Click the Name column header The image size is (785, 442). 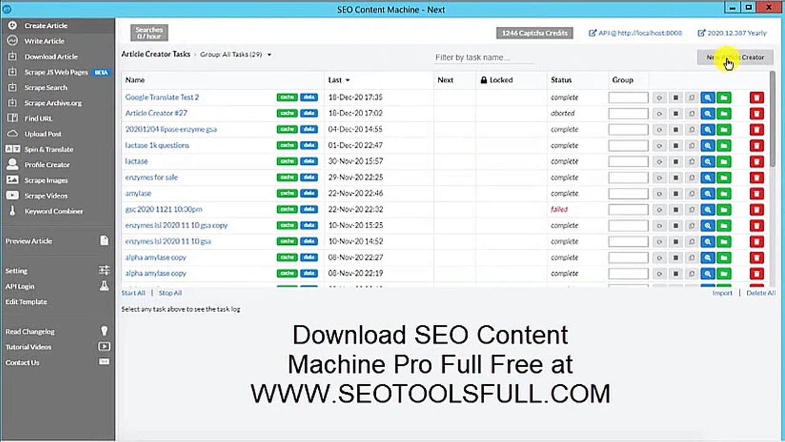pyautogui.click(x=135, y=80)
